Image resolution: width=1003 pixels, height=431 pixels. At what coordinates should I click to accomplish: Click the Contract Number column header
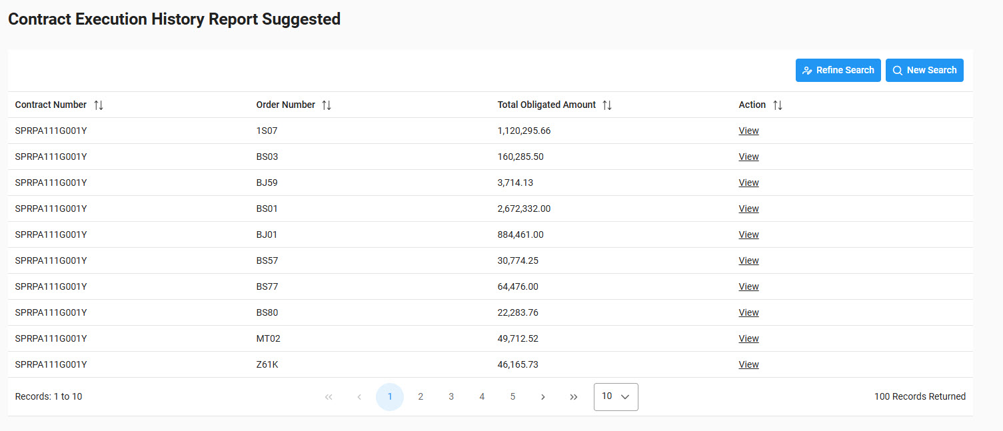click(x=51, y=105)
